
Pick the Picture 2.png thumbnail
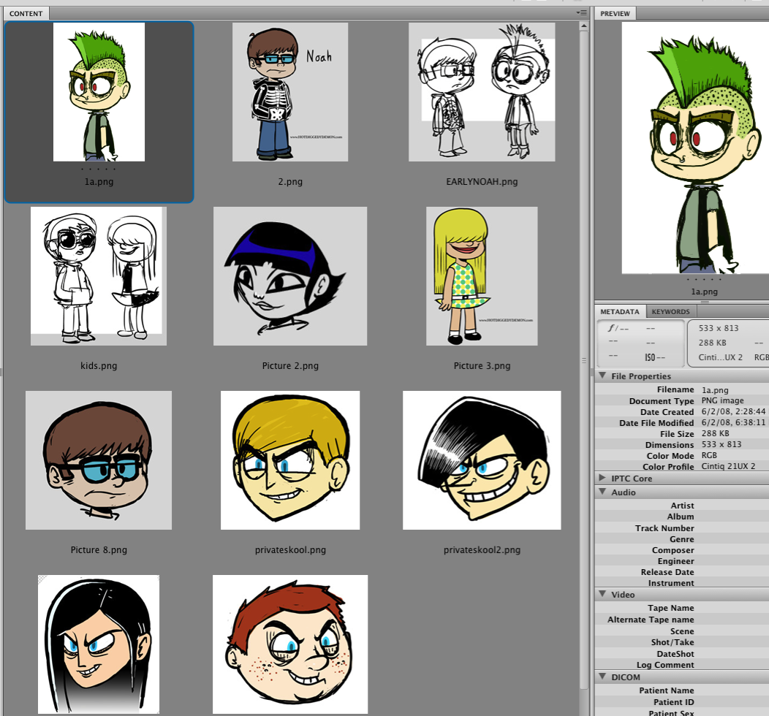(290, 276)
